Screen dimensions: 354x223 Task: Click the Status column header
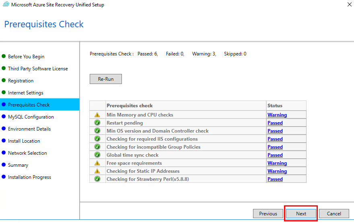click(286, 106)
